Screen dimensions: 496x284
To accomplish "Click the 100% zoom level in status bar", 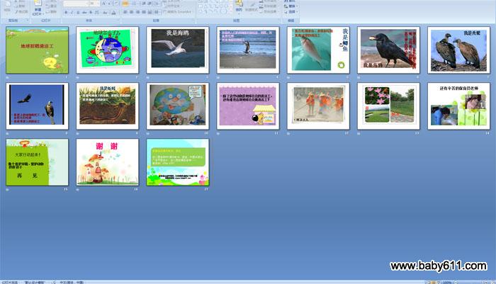I will [446, 282].
